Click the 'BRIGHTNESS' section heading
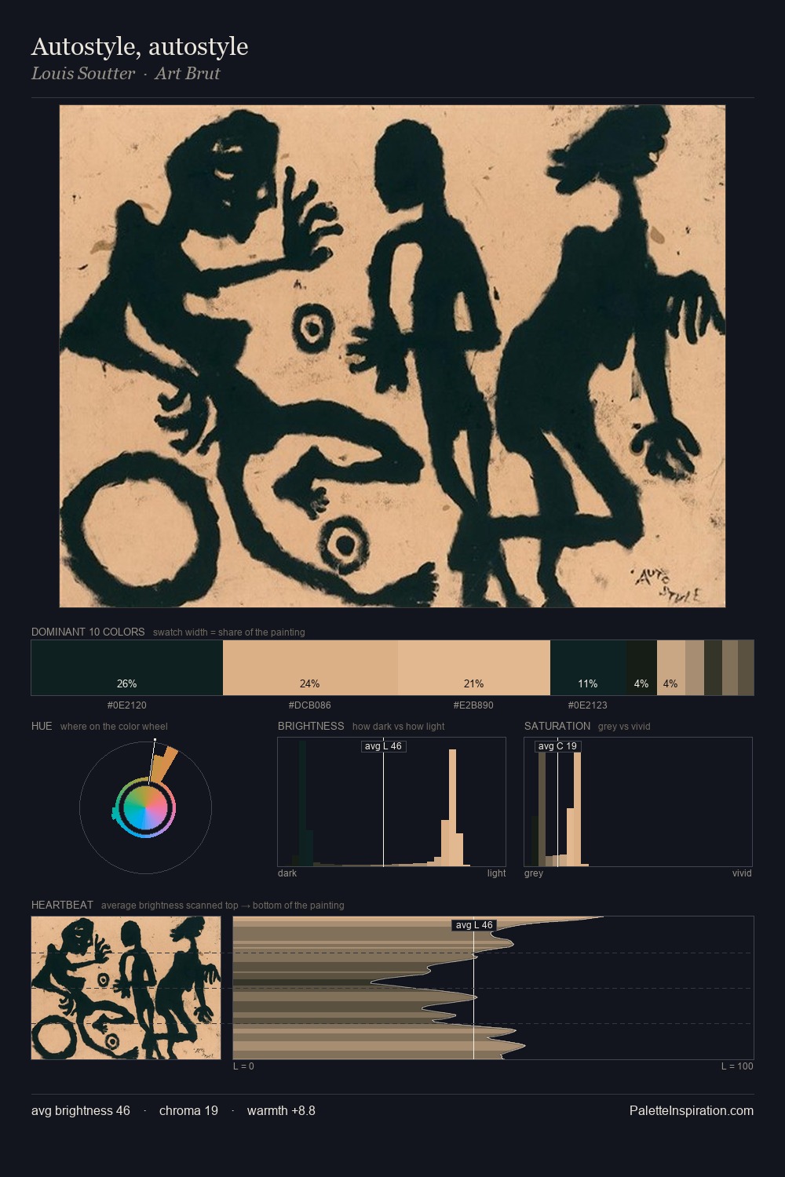The width and height of the screenshot is (785, 1177). 311,726
